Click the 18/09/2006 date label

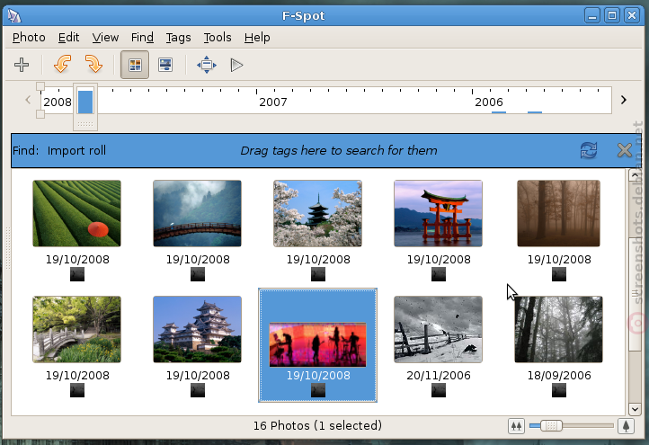tap(559, 376)
